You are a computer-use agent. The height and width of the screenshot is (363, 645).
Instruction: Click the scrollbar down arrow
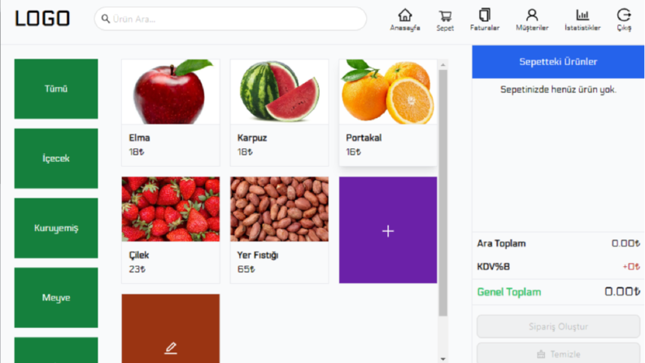pyautogui.click(x=443, y=359)
